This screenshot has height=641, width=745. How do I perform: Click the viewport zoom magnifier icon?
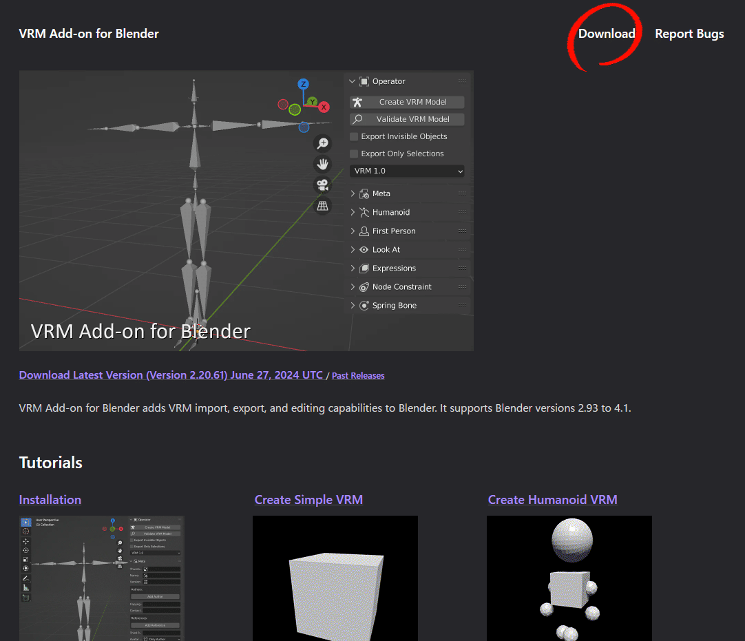(323, 143)
